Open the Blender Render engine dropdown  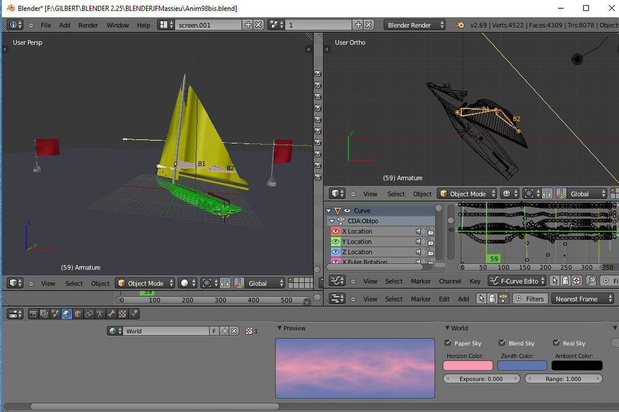pos(414,25)
